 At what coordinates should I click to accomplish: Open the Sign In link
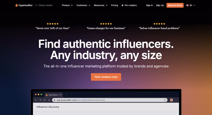(x=149, y=5)
